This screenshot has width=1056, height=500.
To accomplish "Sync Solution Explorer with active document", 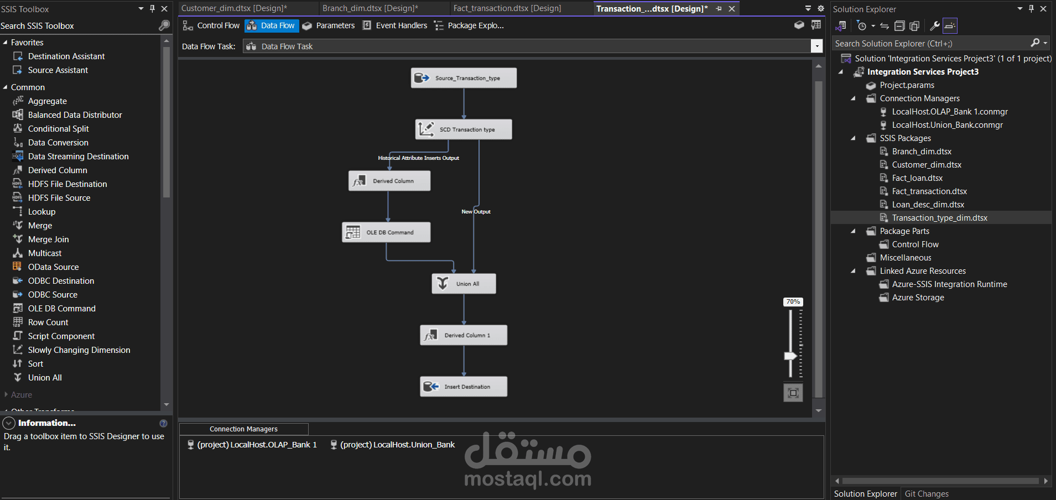I will coord(885,26).
